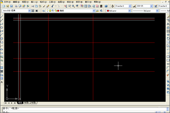Click the Table Style manager icon button
This screenshot has width=170, height=113.
(x=156, y=6)
